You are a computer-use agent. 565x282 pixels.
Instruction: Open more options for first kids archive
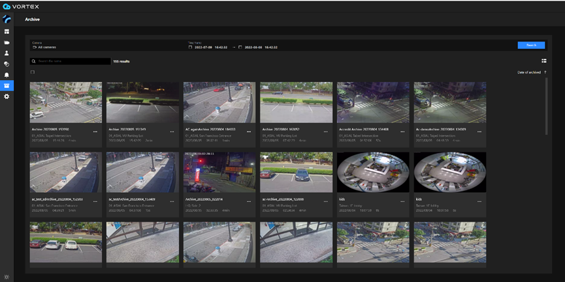pos(404,201)
